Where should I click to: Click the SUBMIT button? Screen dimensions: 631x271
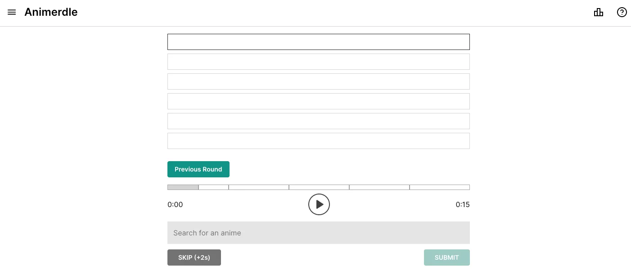[x=446, y=257]
